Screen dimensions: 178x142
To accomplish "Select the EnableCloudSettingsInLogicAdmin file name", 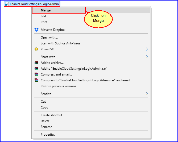I will [x=34, y=4].
